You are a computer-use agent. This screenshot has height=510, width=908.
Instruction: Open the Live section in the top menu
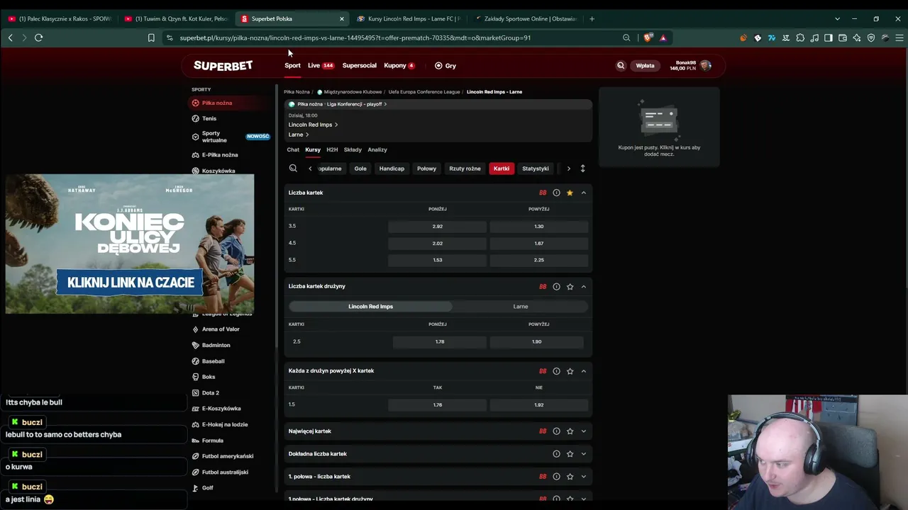click(x=321, y=66)
